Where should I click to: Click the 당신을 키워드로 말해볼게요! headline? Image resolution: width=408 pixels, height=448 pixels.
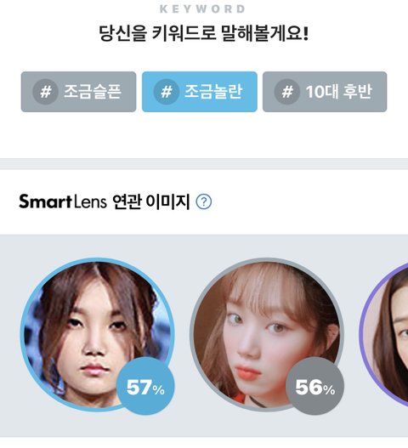204,33
